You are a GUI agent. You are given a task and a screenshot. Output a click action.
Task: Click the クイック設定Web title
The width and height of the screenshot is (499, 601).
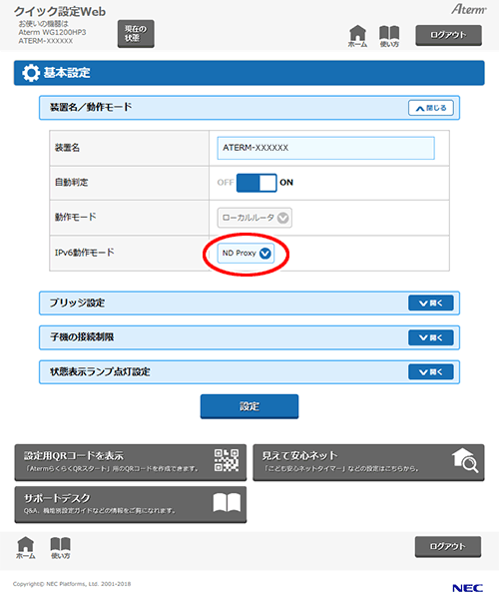tap(60, 12)
